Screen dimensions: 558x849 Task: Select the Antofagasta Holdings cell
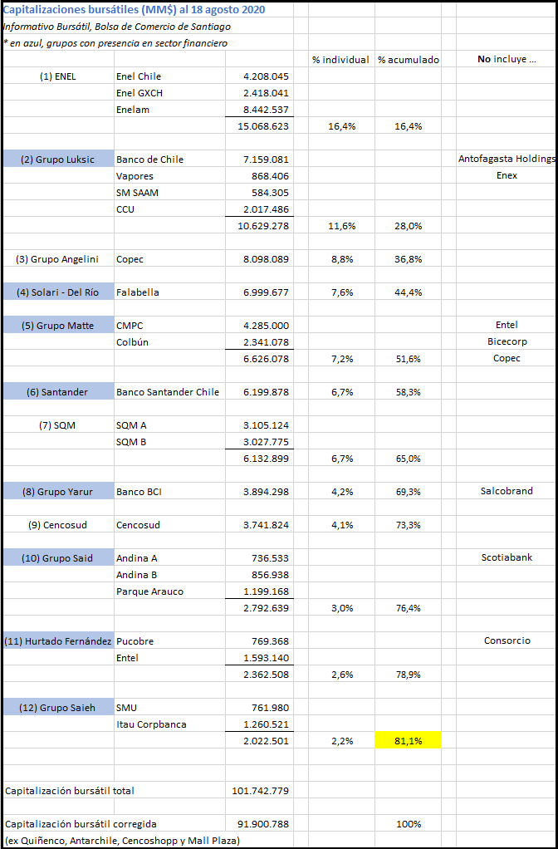(507, 159)
